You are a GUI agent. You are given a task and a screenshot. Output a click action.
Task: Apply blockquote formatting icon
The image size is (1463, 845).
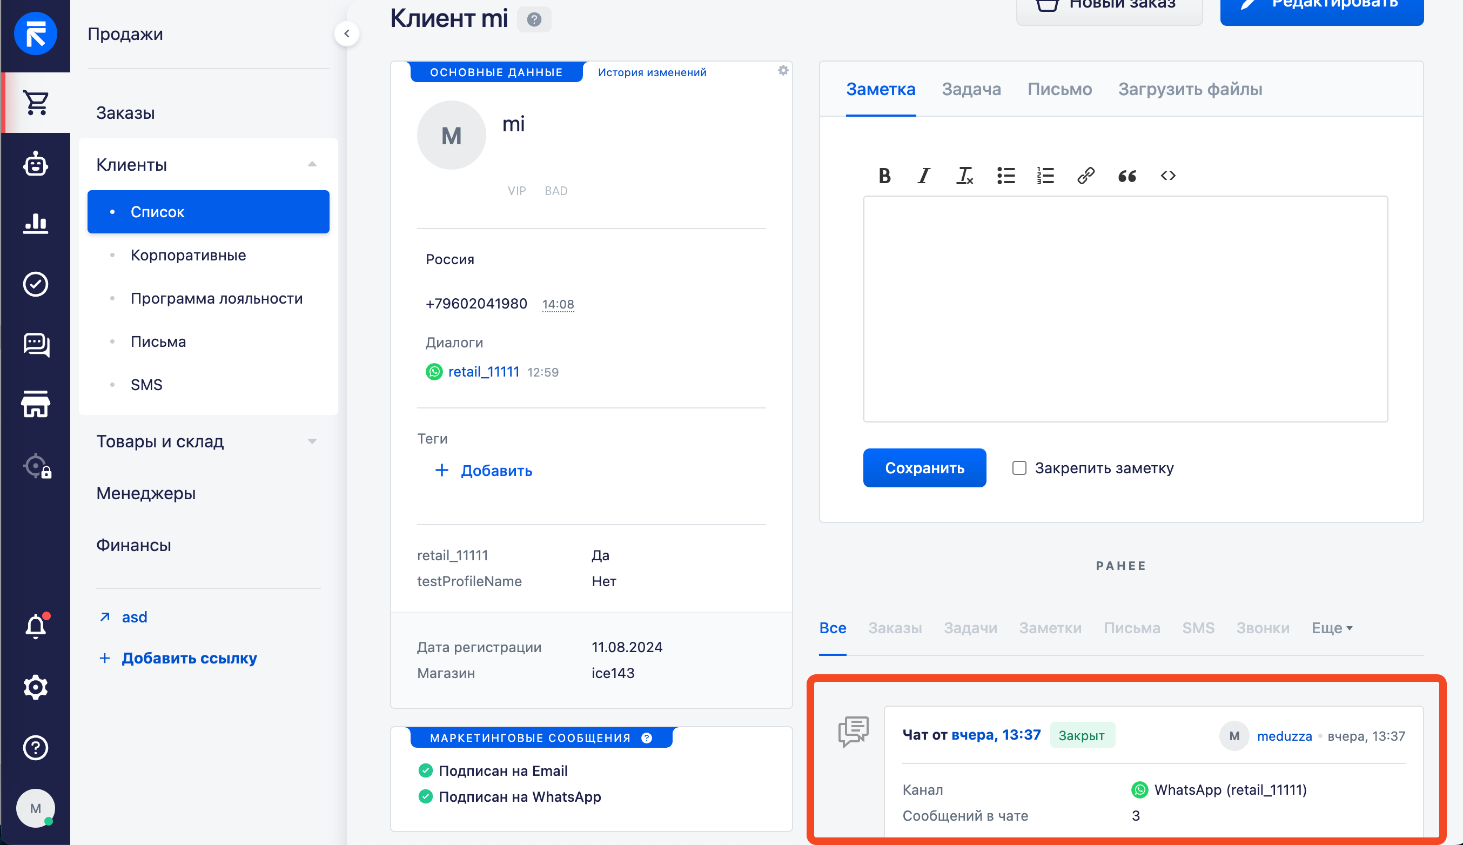(x=1126, y=175)
